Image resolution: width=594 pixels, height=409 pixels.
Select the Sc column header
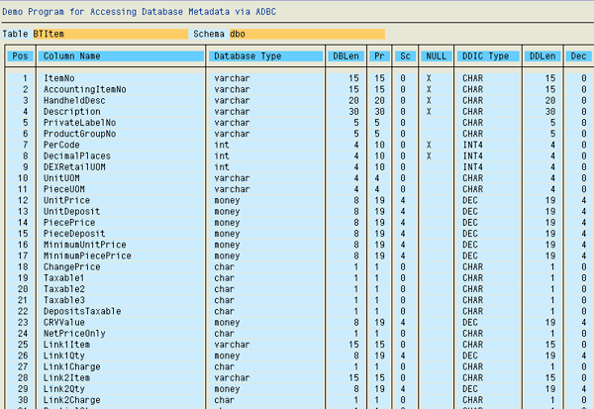pyautogui.click(x=404, y=56)
